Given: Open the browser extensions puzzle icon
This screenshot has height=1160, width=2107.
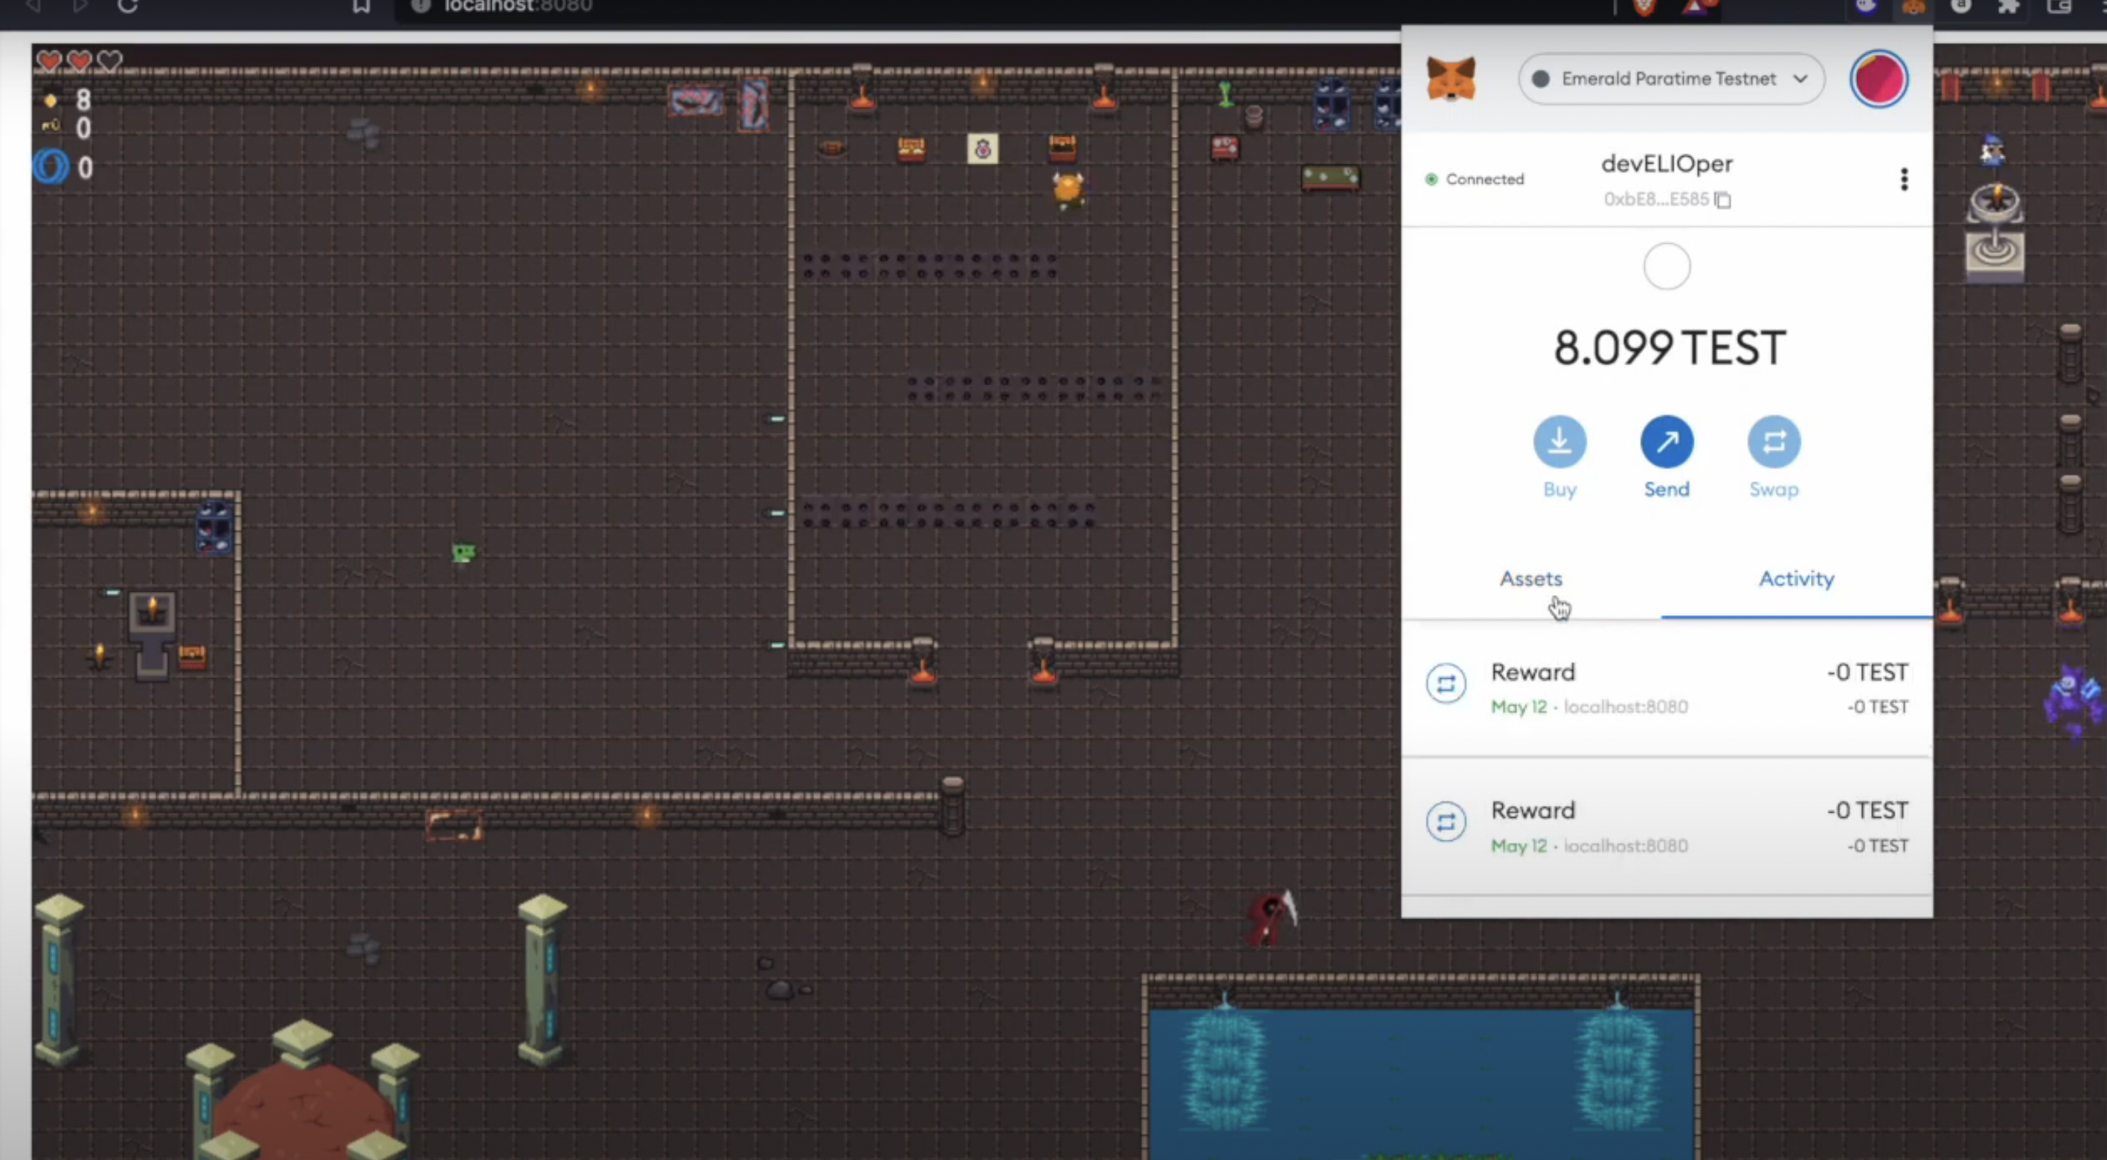Looking at the screenshot, I should tap(2008, 7).
